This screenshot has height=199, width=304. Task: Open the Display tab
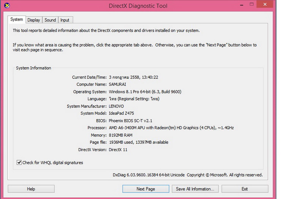[x=34, y=20]
